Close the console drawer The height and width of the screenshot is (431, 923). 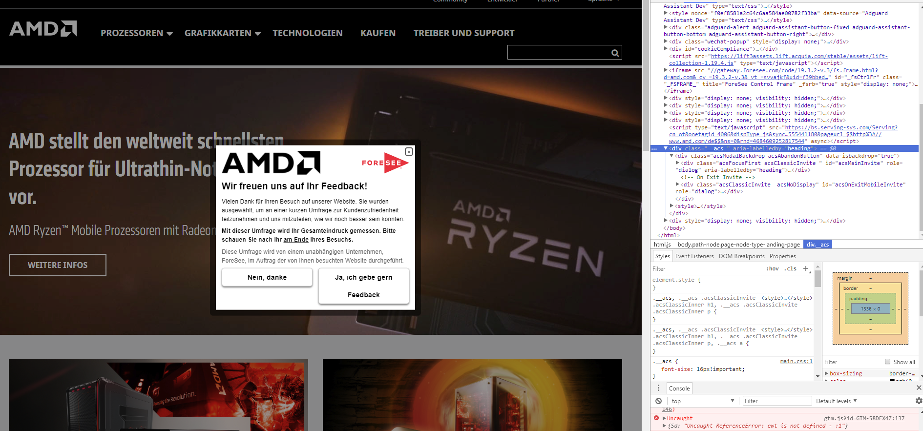(919, 388)
